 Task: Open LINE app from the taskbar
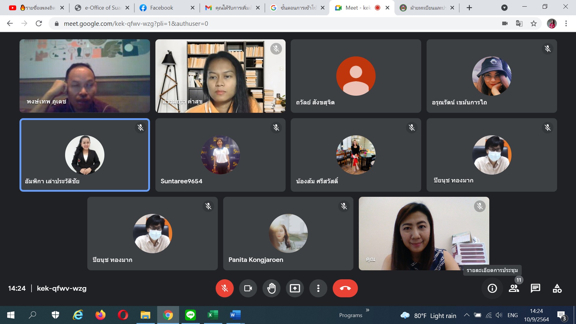click(190, 315)
